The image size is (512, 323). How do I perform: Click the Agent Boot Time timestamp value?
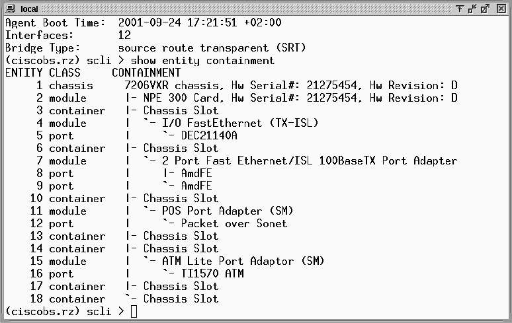(199, 22)
